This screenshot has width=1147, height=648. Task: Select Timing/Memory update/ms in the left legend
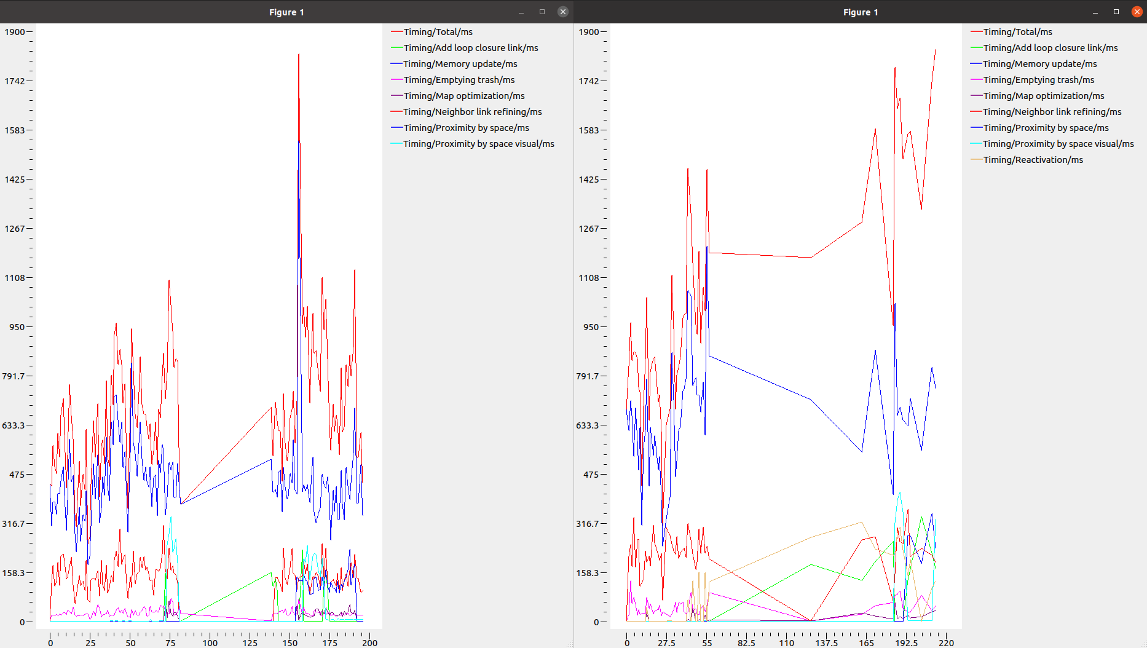pyautogui.click(x=460, y=64)
